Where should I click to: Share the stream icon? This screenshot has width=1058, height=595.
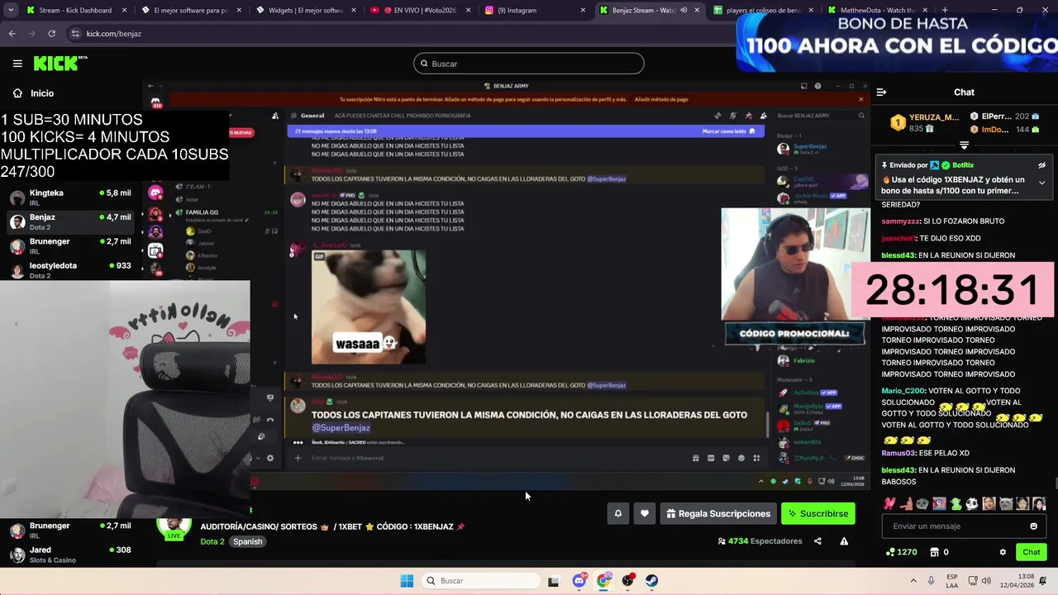tap(817, 541)
